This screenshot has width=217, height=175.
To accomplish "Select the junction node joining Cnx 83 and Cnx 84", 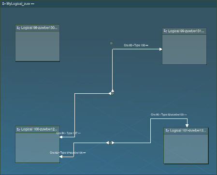I will 113,93.
